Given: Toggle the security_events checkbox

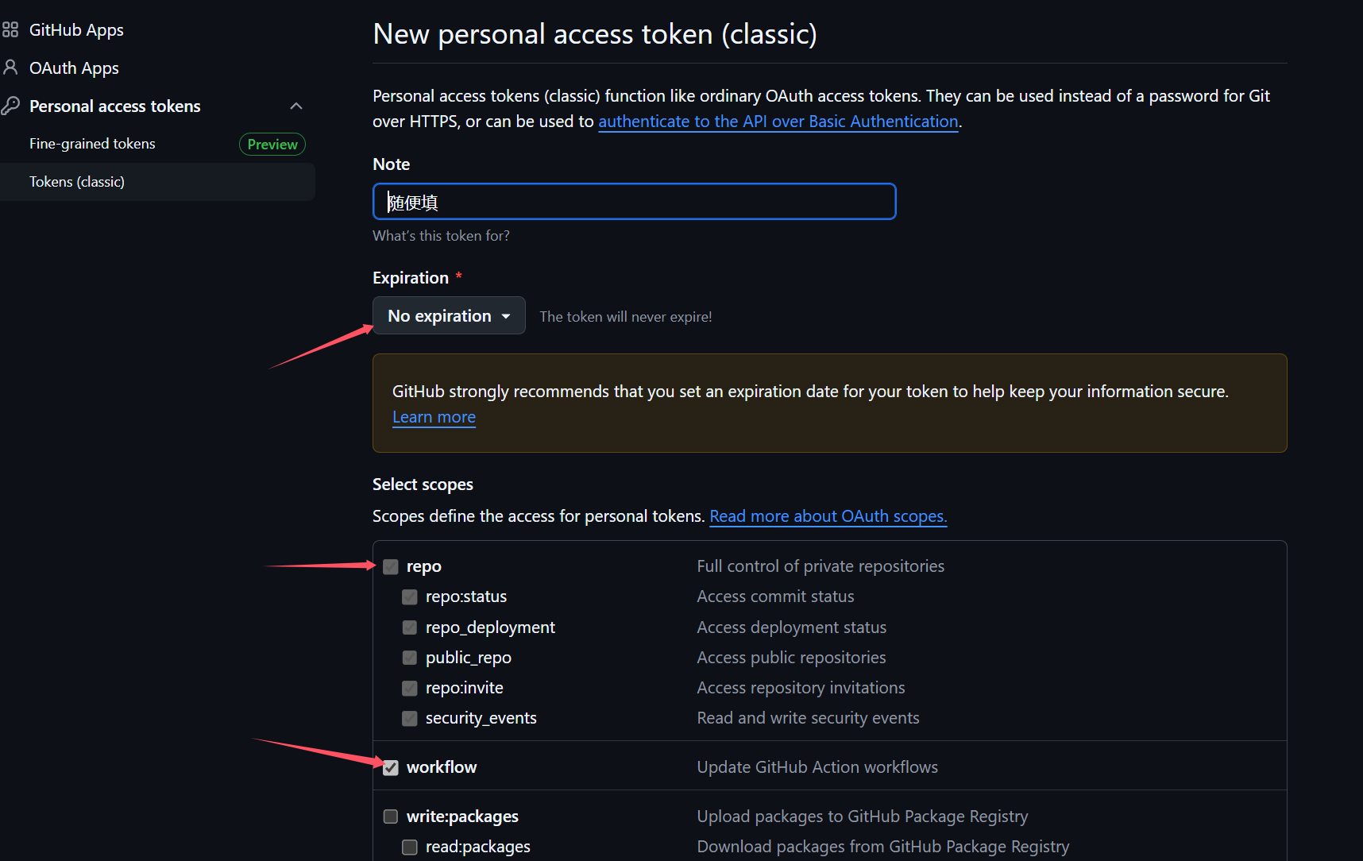Looking at the screenshot, I should click(x=410, y=718).
